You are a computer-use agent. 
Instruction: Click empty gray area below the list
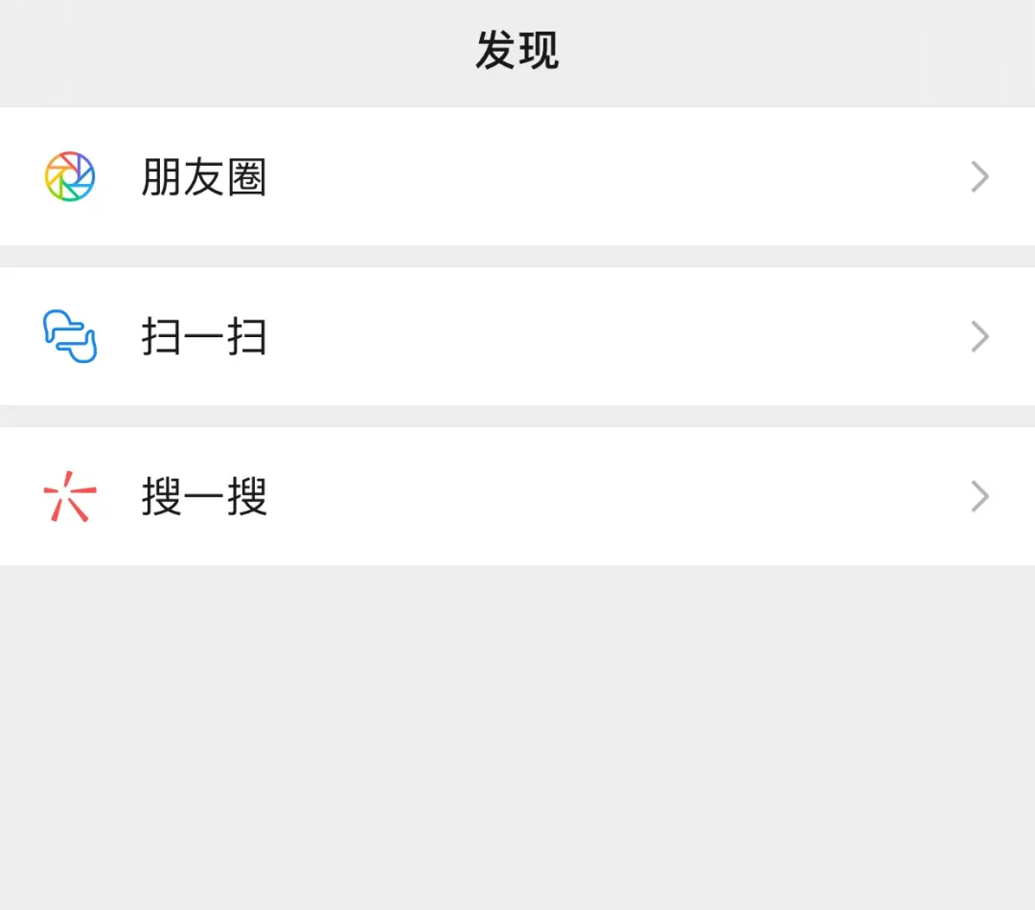(517, 738)
